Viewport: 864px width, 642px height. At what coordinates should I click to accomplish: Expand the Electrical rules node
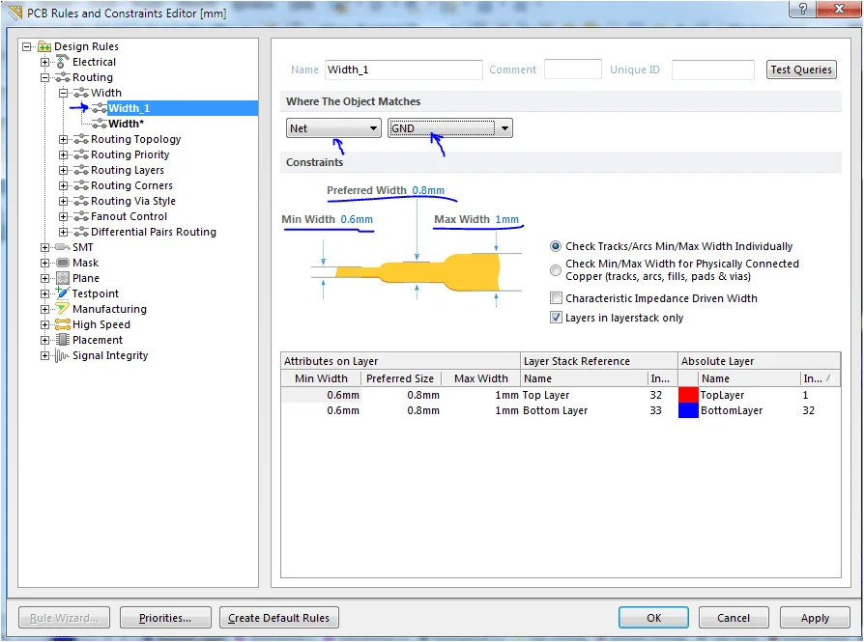click(44, 62)
